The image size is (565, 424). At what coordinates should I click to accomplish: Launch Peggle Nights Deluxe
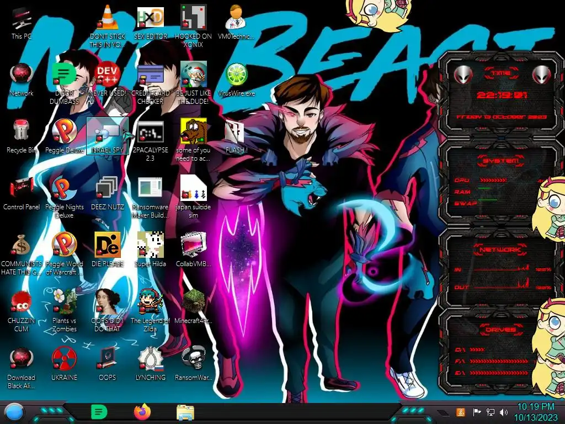pyautogui.click(x=64, y=198)
